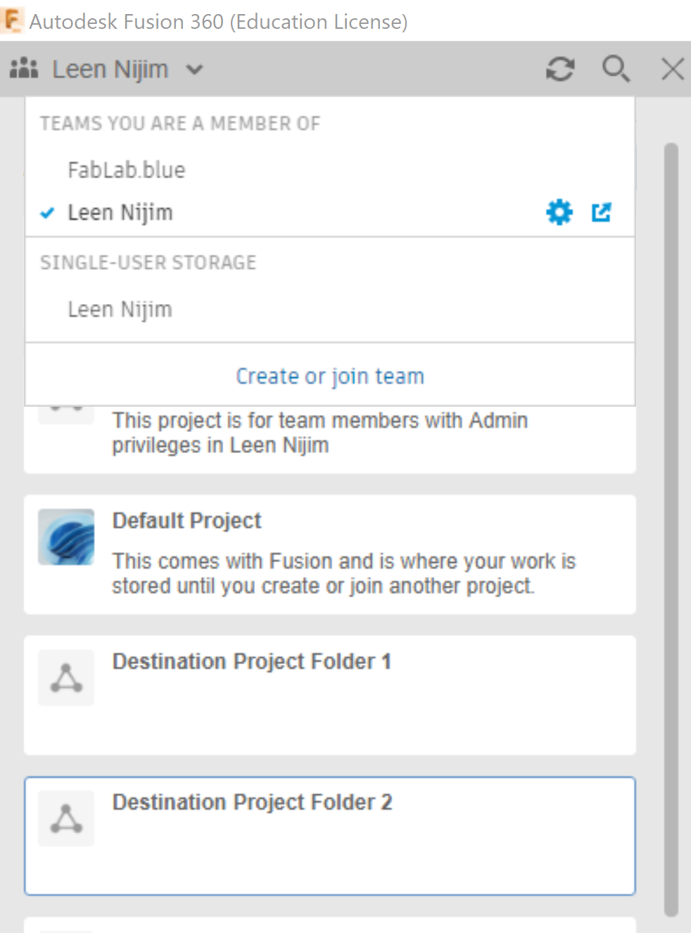Select the active Leen Nijim team checkmark

click(46, 212)
